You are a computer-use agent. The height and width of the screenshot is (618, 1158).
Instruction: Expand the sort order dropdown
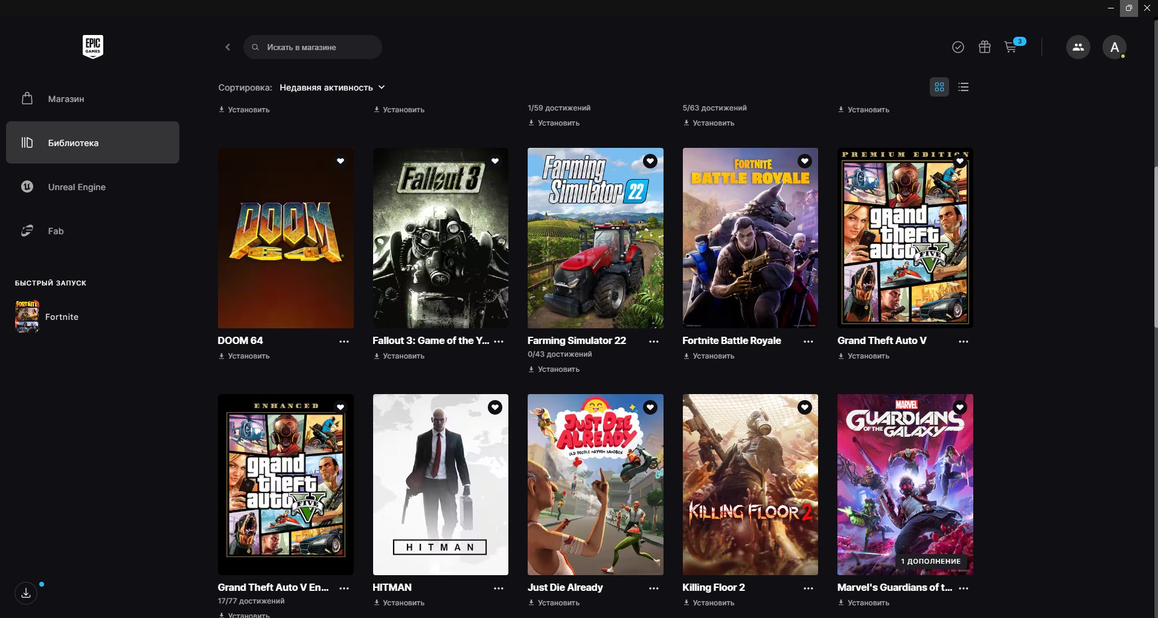[x=332, y=88]
